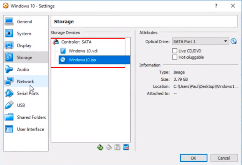
Task: Click the Windows 10.vdi hard disk icon
Action: [63, 51]
